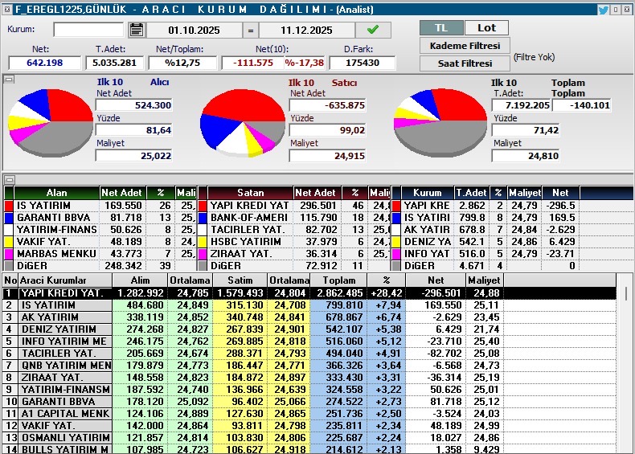Click the green checkmark confirm icon

point(372,30)
